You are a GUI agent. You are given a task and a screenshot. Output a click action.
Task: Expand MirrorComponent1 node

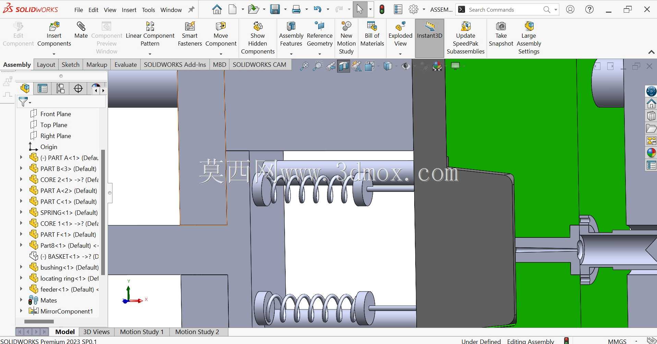point(21,311)
